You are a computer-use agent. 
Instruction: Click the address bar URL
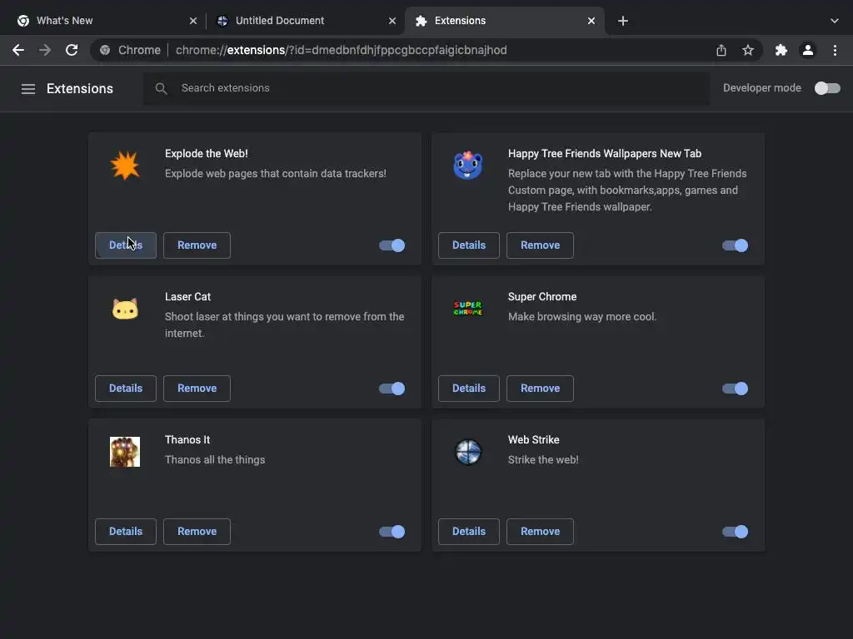click(x=341, y=50)
